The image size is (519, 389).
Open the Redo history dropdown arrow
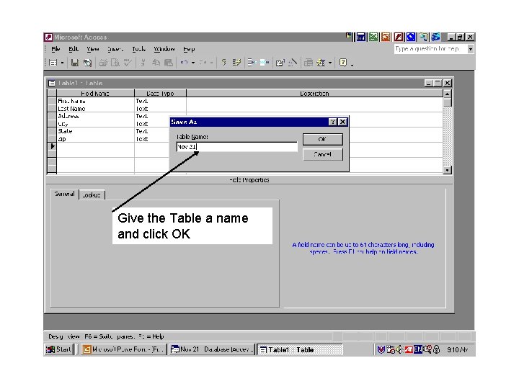pos(211,63)
